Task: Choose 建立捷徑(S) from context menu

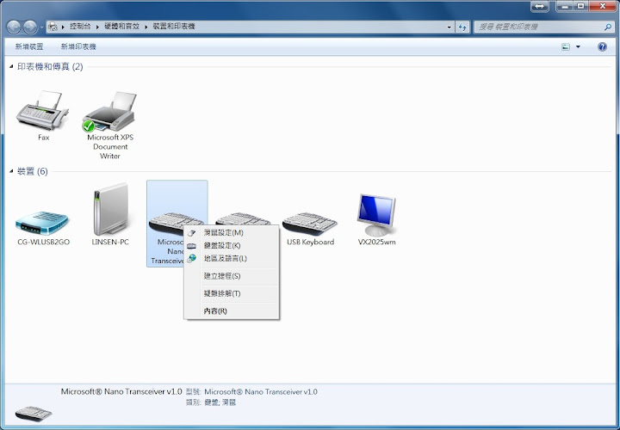Action: (x=232, y=276)
